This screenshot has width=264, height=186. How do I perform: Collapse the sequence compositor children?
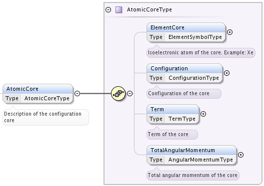pyautogui.click(x=129, y=94)
